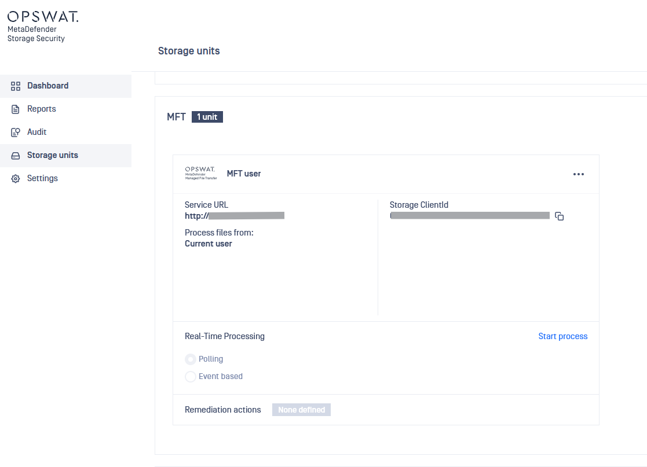Screen dimensions: 647x467
Task: Select the Polling radio button
Action: 190,359
